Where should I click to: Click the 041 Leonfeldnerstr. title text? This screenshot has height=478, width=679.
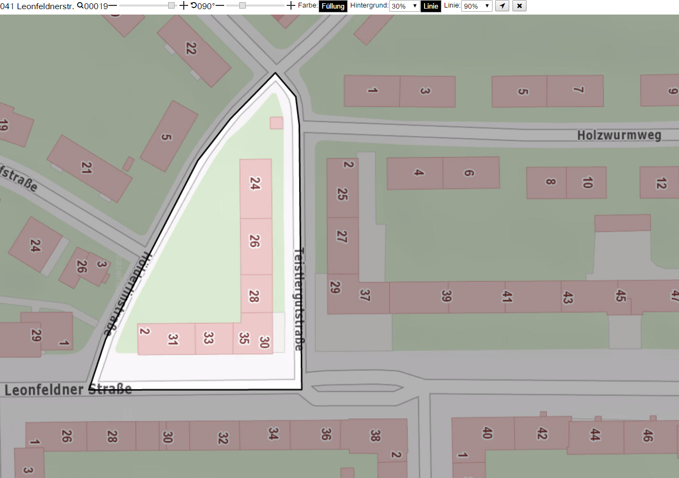[37, 6]
